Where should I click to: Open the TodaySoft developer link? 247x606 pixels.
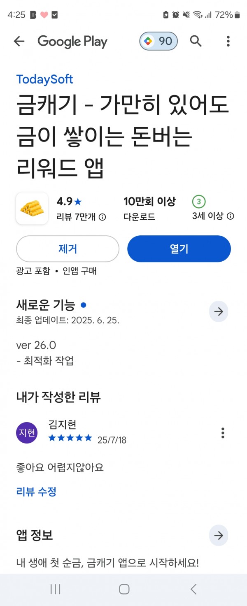tap(44, 79)
